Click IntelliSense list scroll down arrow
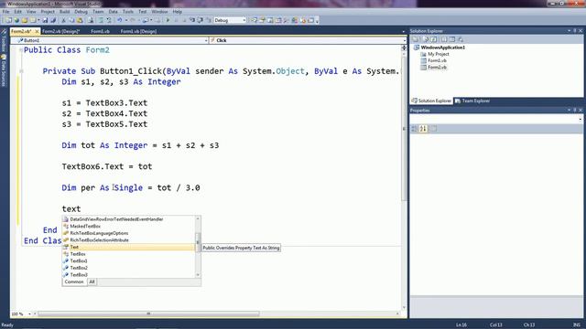Screen dimensions: 586x329 (198, 275)
